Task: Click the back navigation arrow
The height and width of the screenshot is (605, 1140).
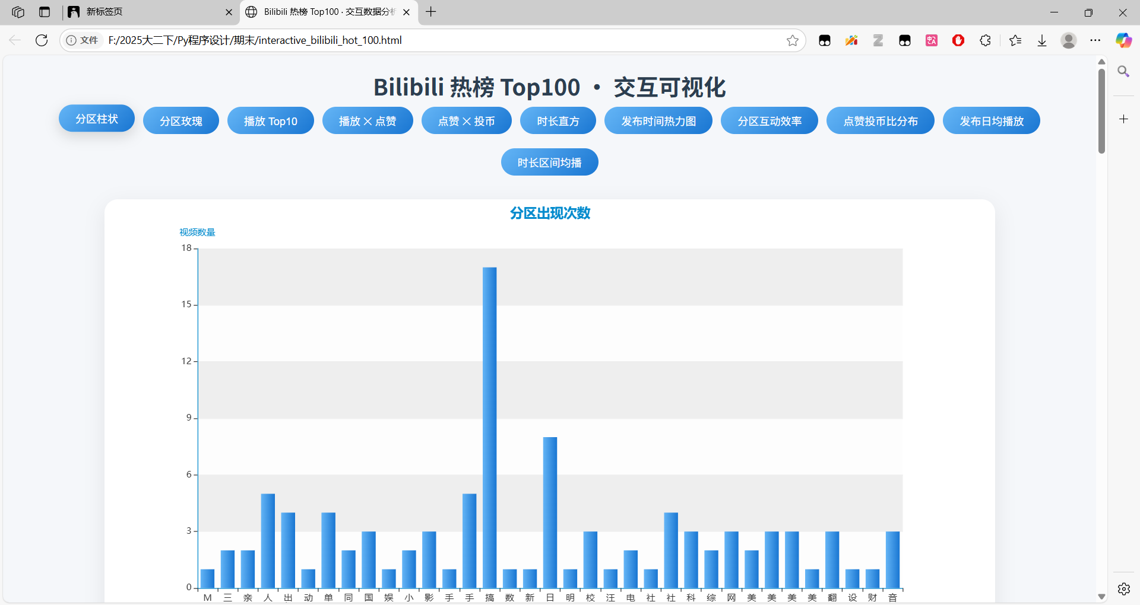Action: [x=15, y=40]
